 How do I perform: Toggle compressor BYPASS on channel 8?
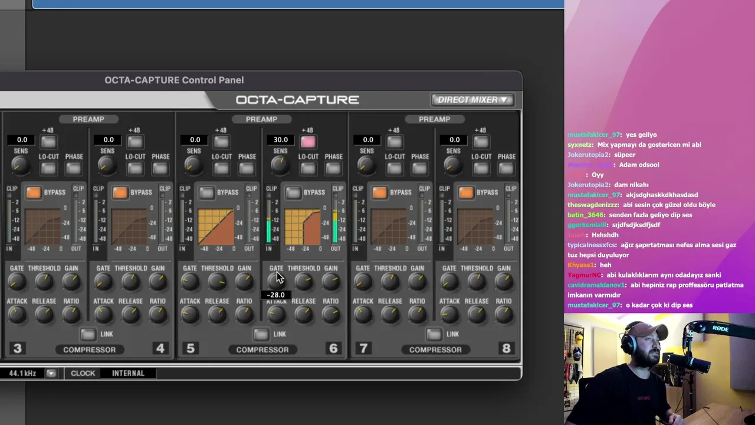point(466,192)
